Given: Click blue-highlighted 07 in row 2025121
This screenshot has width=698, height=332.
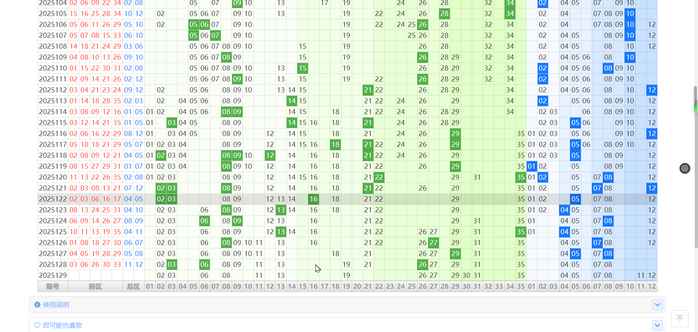Looking at the screenshot, I should coord(597,188).
